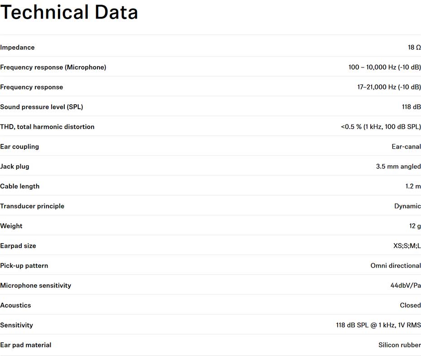This screenshot has width=421, height=356.
Task: Click the Sound pressure level (SPL) label
Action: (x=42, y=107)
